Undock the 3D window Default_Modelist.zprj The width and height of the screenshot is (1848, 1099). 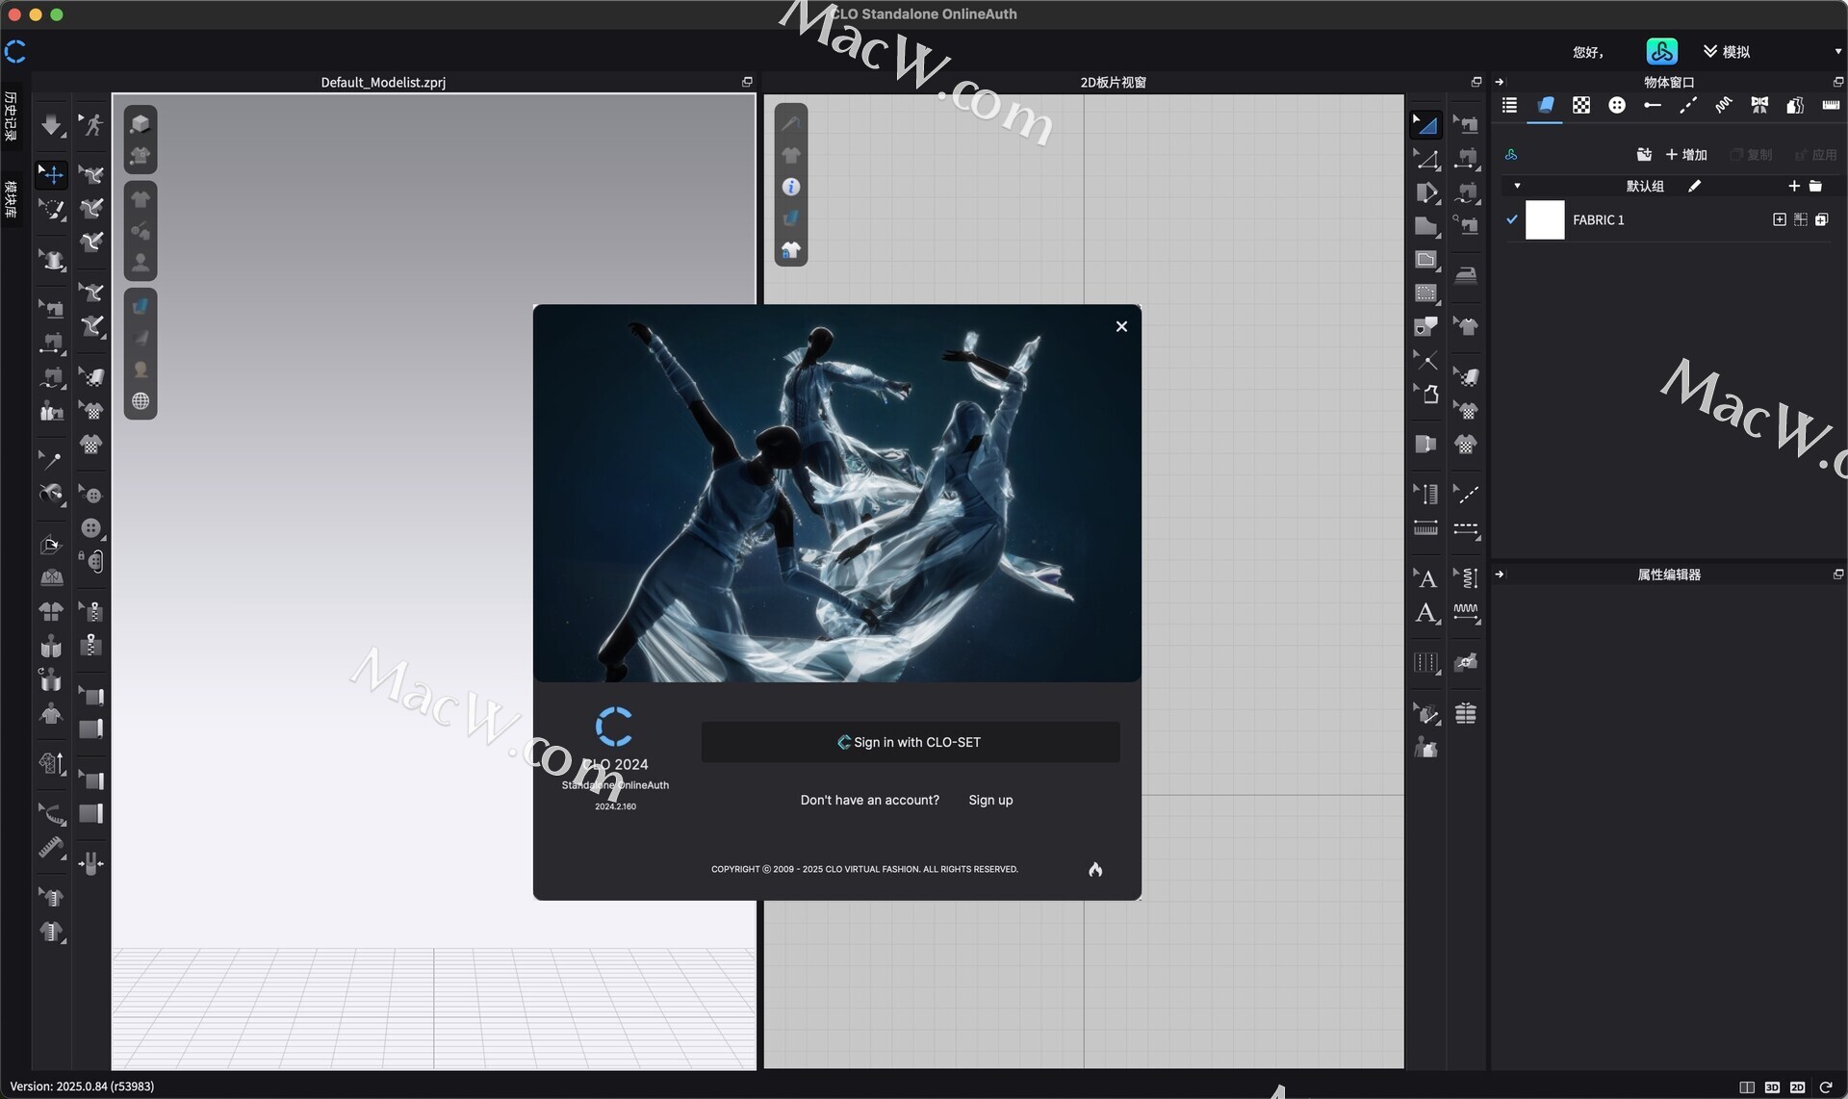(x=747, y=82)
